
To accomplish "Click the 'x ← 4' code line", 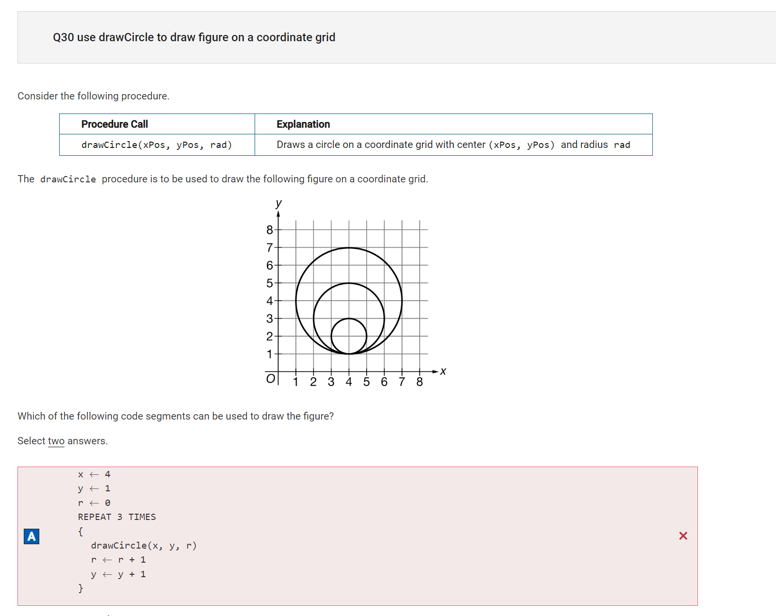I will pyautogui.click(x=94, y=474).
